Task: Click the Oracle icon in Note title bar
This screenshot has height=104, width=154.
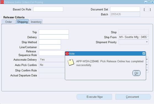Action: (x=67, y=54)
